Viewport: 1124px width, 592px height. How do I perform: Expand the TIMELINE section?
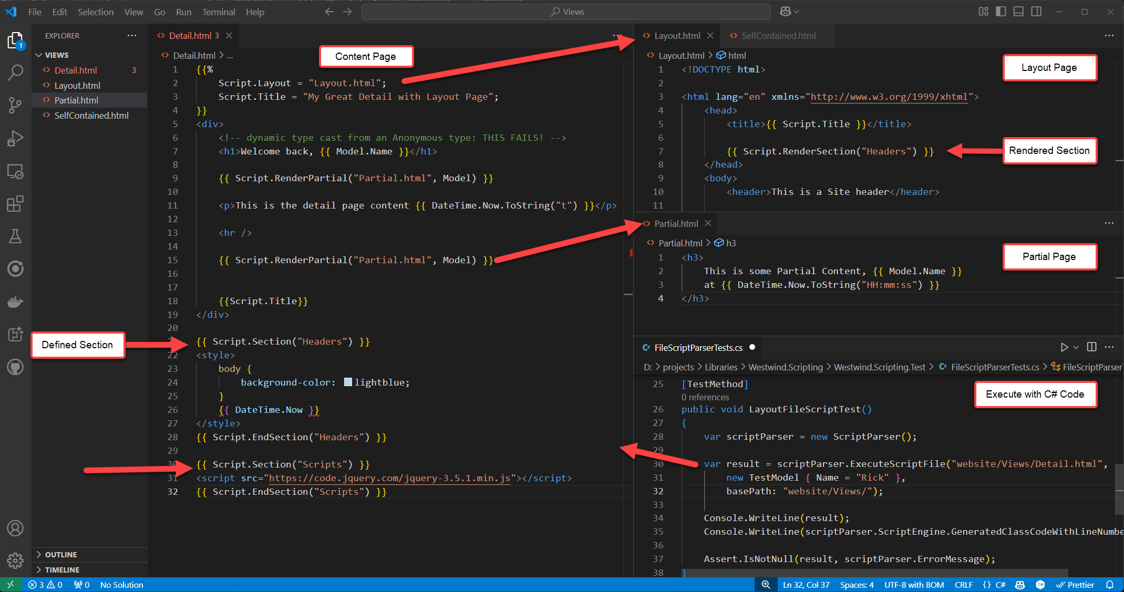pos(61,570)
